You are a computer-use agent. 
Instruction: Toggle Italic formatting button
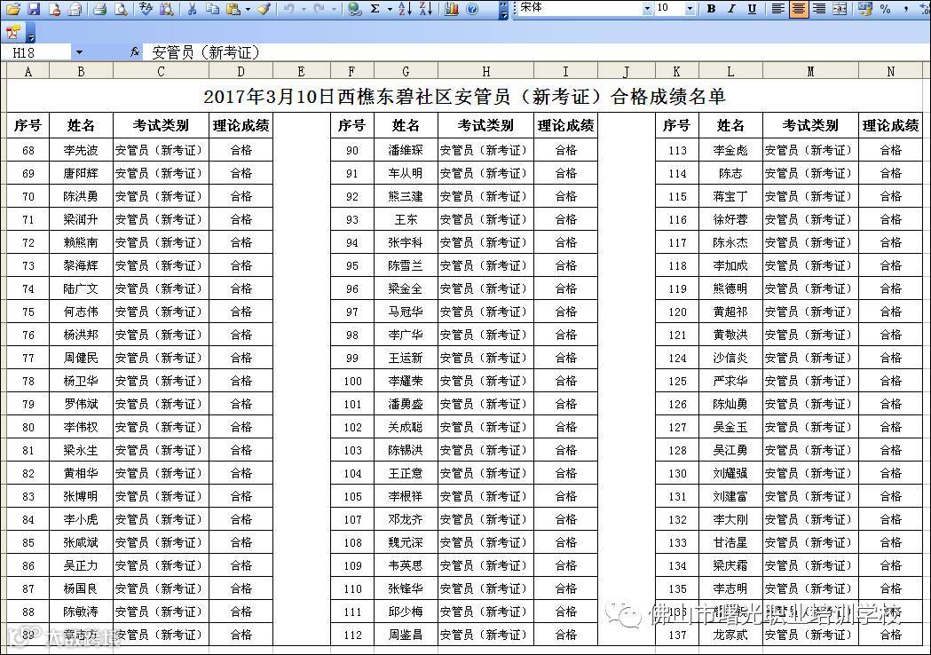(x=731, y=8)
